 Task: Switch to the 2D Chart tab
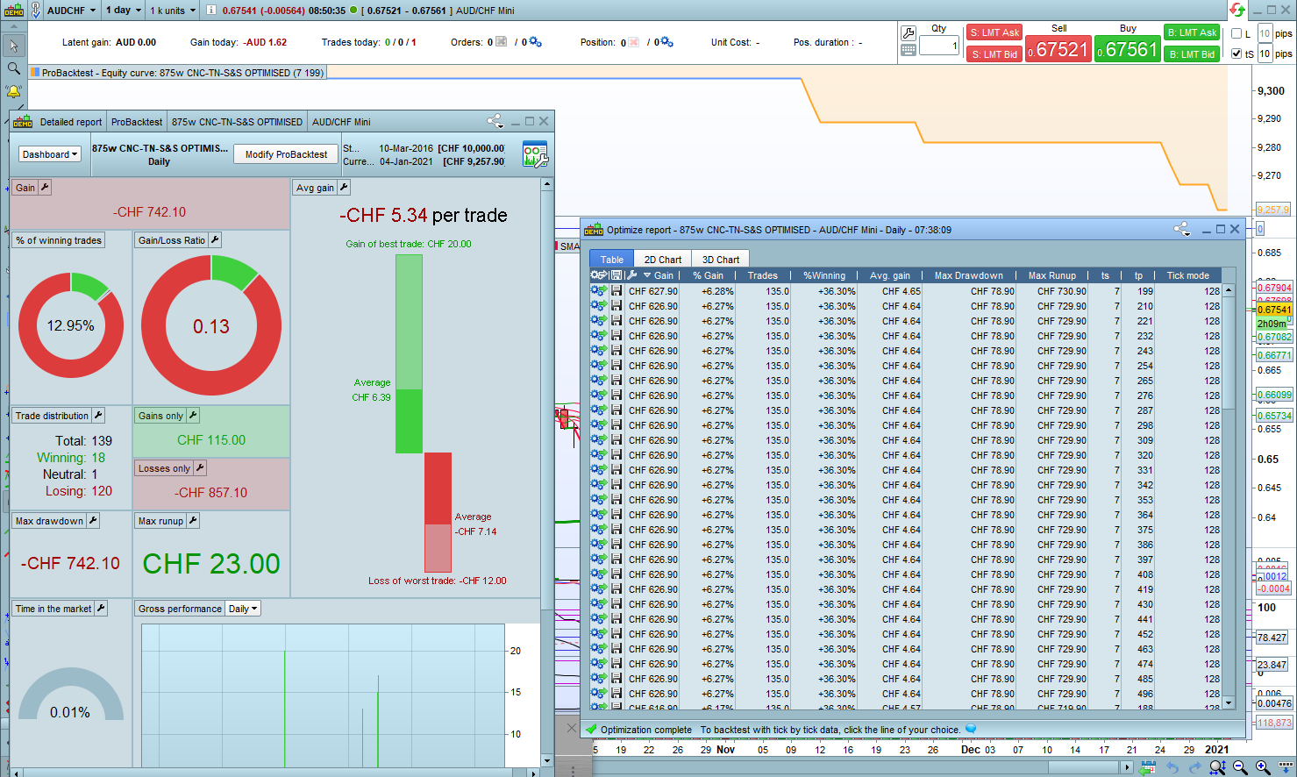(x=662, y=260)
